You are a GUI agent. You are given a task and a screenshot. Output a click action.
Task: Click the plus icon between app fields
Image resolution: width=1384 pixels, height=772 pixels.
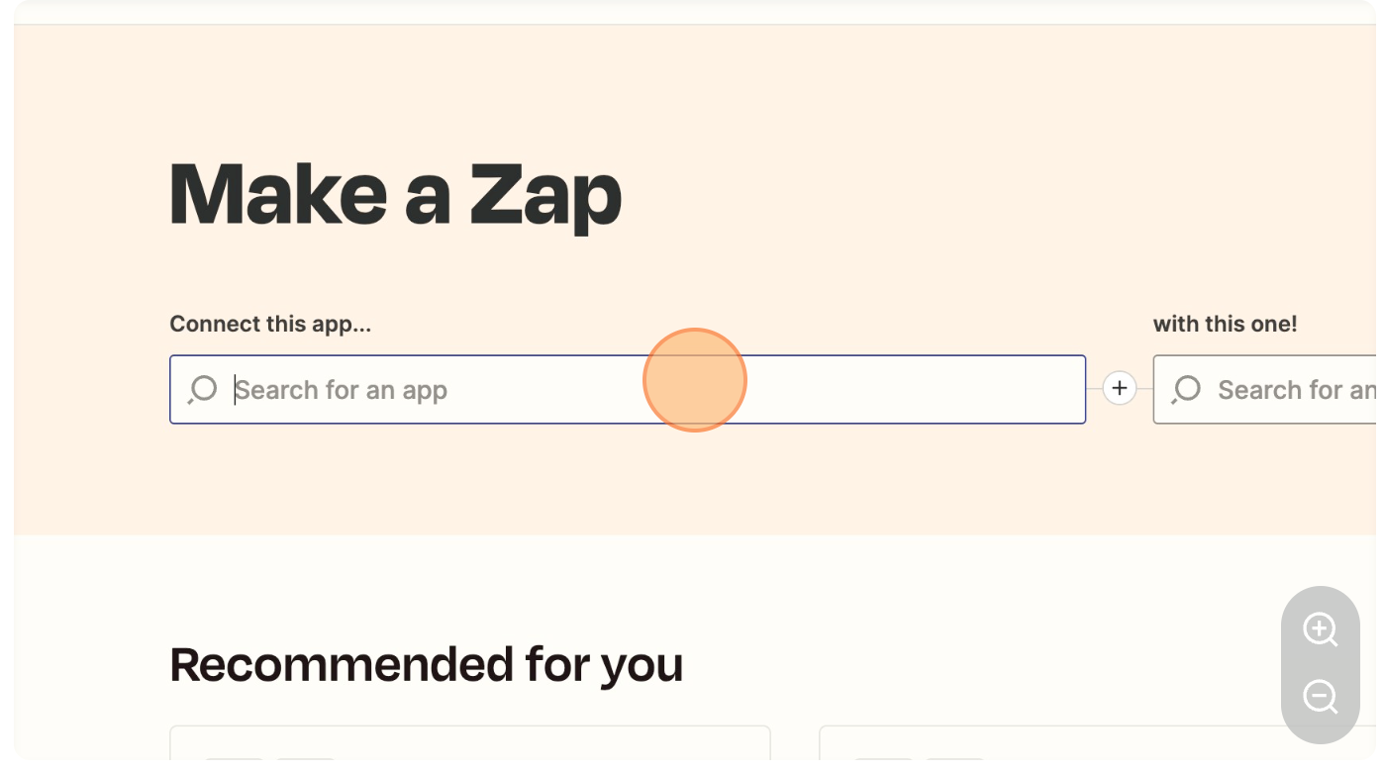point(1120,388)
